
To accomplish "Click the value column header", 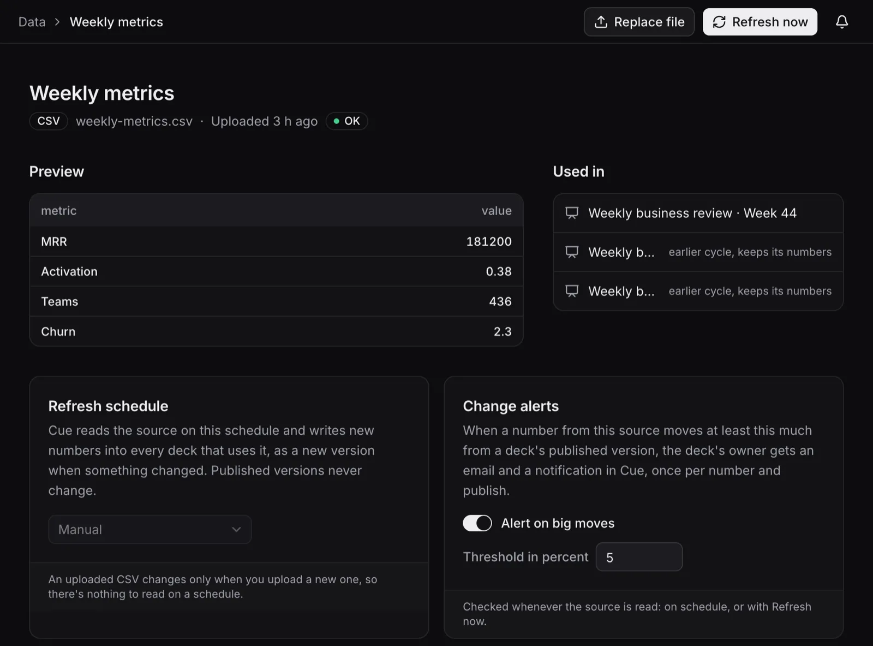I will coord(497,211).
